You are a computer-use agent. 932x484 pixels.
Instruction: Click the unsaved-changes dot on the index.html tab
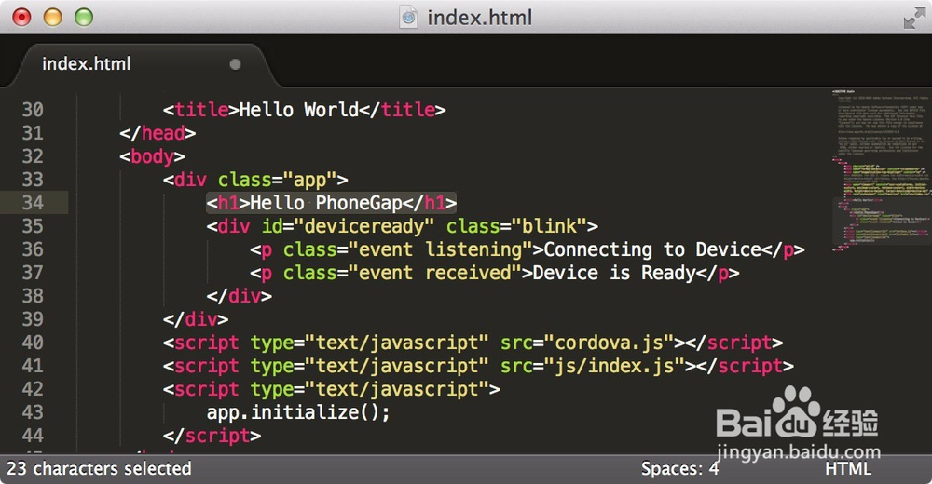pos(236,64)
